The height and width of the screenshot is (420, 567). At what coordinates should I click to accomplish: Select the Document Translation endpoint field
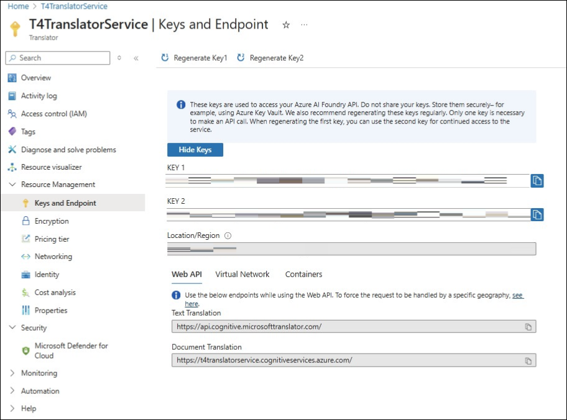click(354, 360)
